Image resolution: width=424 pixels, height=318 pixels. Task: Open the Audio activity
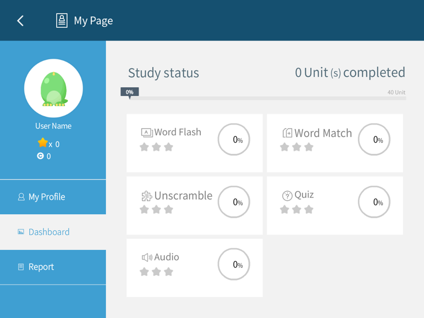(x=195, y=268)
